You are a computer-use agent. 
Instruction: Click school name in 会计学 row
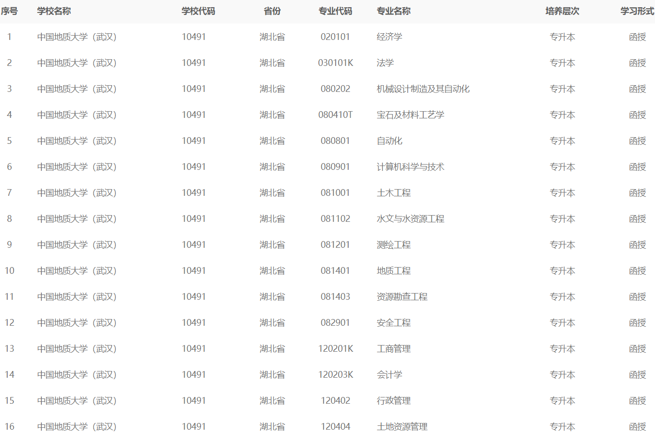[77, 375]
